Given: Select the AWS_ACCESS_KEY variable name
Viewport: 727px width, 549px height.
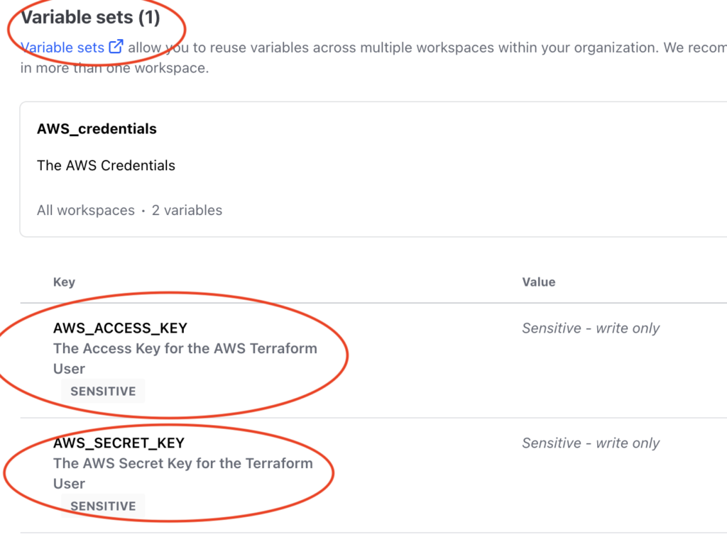Looking at the screenshot, I should (120, 328).
